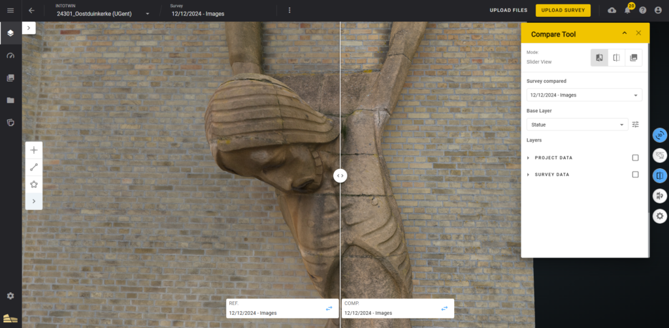Viewport: 669px width, 328px height.
Task: Select the line distance measurement tool
Action: pyautogui.click(x=34, y=167)
